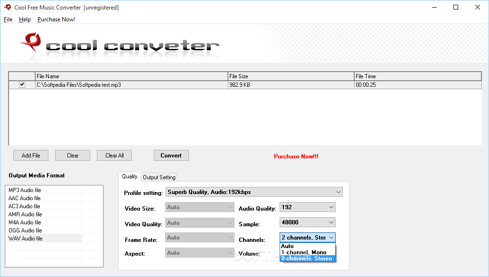
Task: Open the Sample 48000 dropdown
Action: pyautogui.click(x=308, y=222)
